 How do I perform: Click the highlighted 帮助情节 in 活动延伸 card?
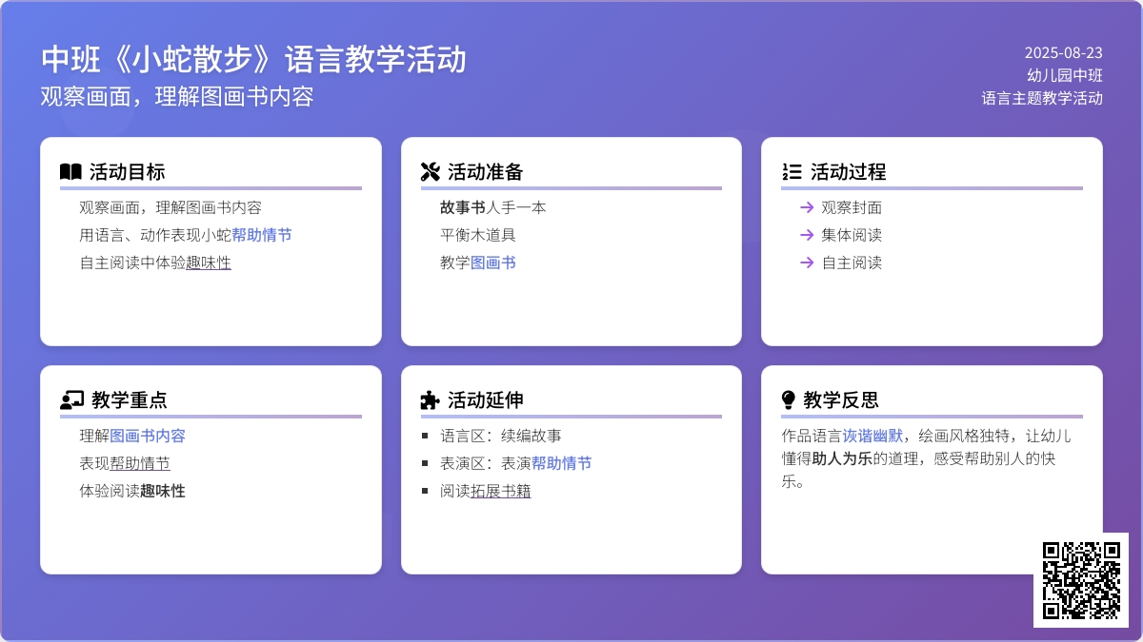[x=562, y=463]
